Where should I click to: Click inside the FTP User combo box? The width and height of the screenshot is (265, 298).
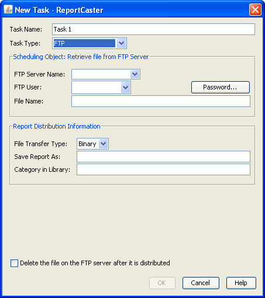(x=97, y=87)
